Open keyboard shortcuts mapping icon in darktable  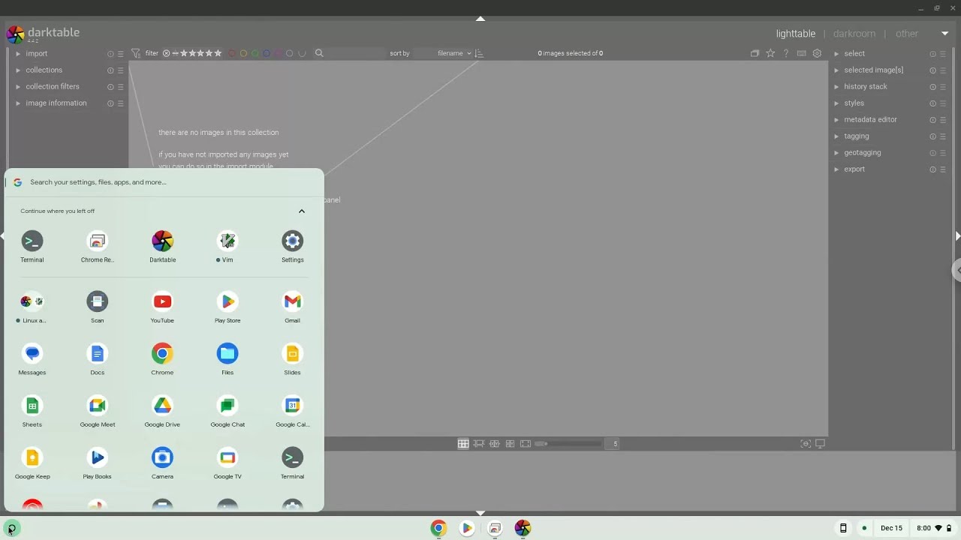tap(801, 53)
